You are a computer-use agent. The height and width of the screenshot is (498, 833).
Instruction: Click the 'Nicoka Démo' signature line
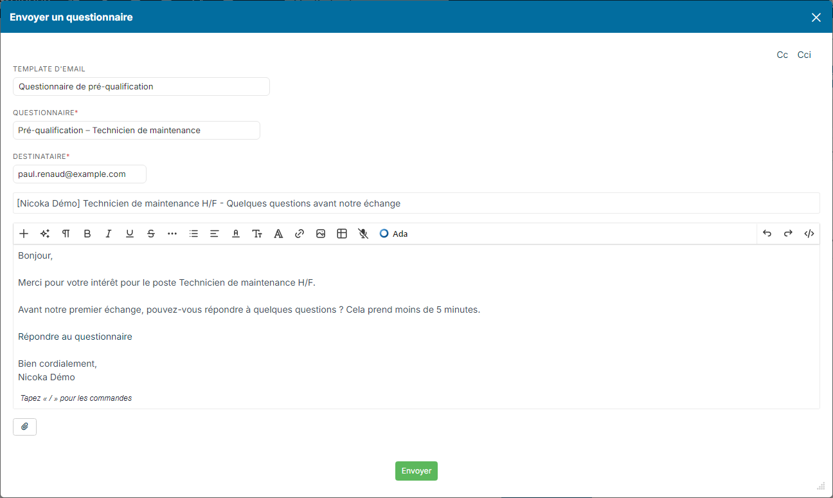tap(46, 377)
